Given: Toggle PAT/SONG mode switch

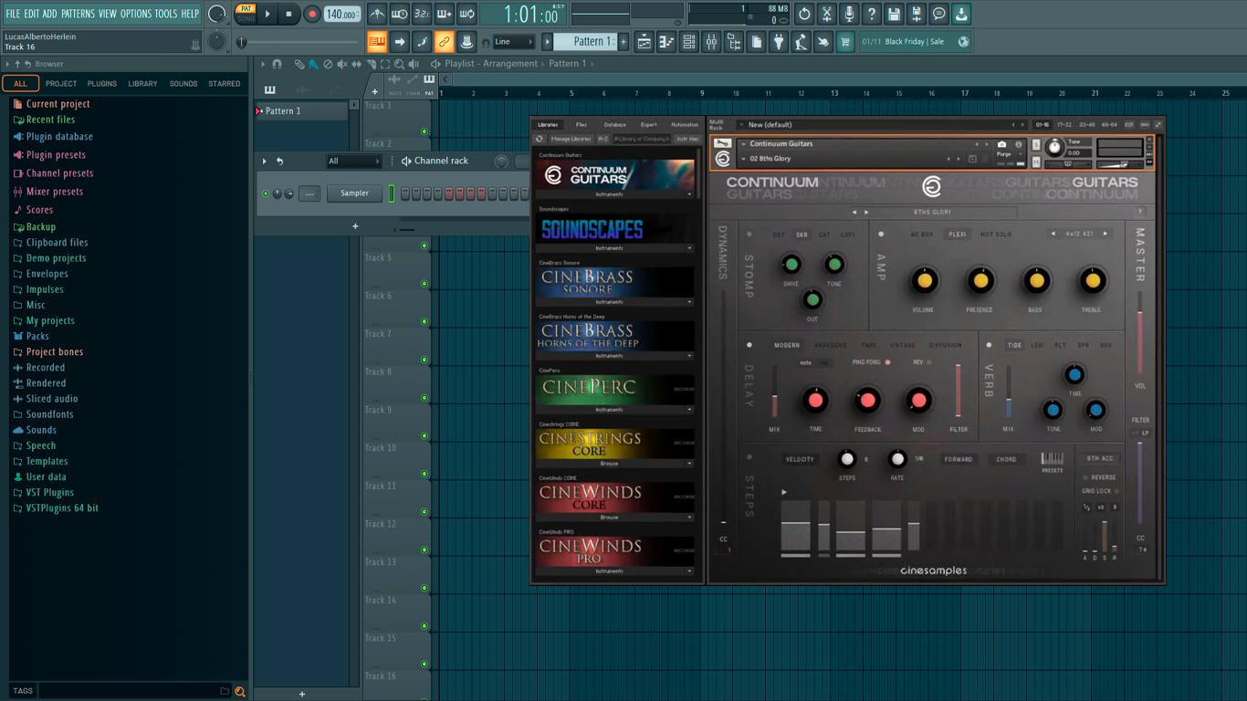Looking at the screenshot, I should (246, 14).
